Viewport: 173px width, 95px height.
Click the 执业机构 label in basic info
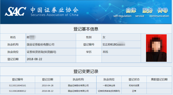point(13,45)
